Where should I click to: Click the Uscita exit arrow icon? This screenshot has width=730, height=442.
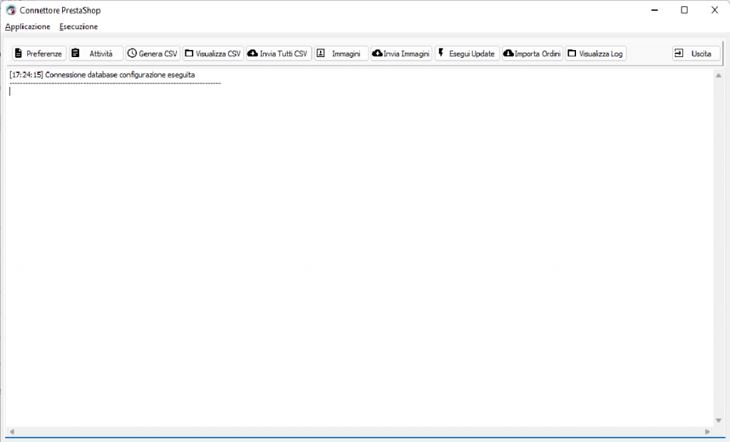[679, 53]
